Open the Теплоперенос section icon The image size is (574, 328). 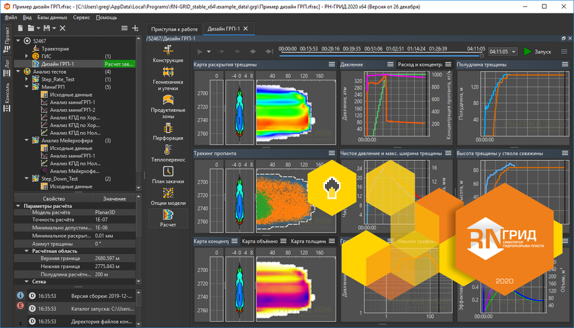(x=168, y=150)
